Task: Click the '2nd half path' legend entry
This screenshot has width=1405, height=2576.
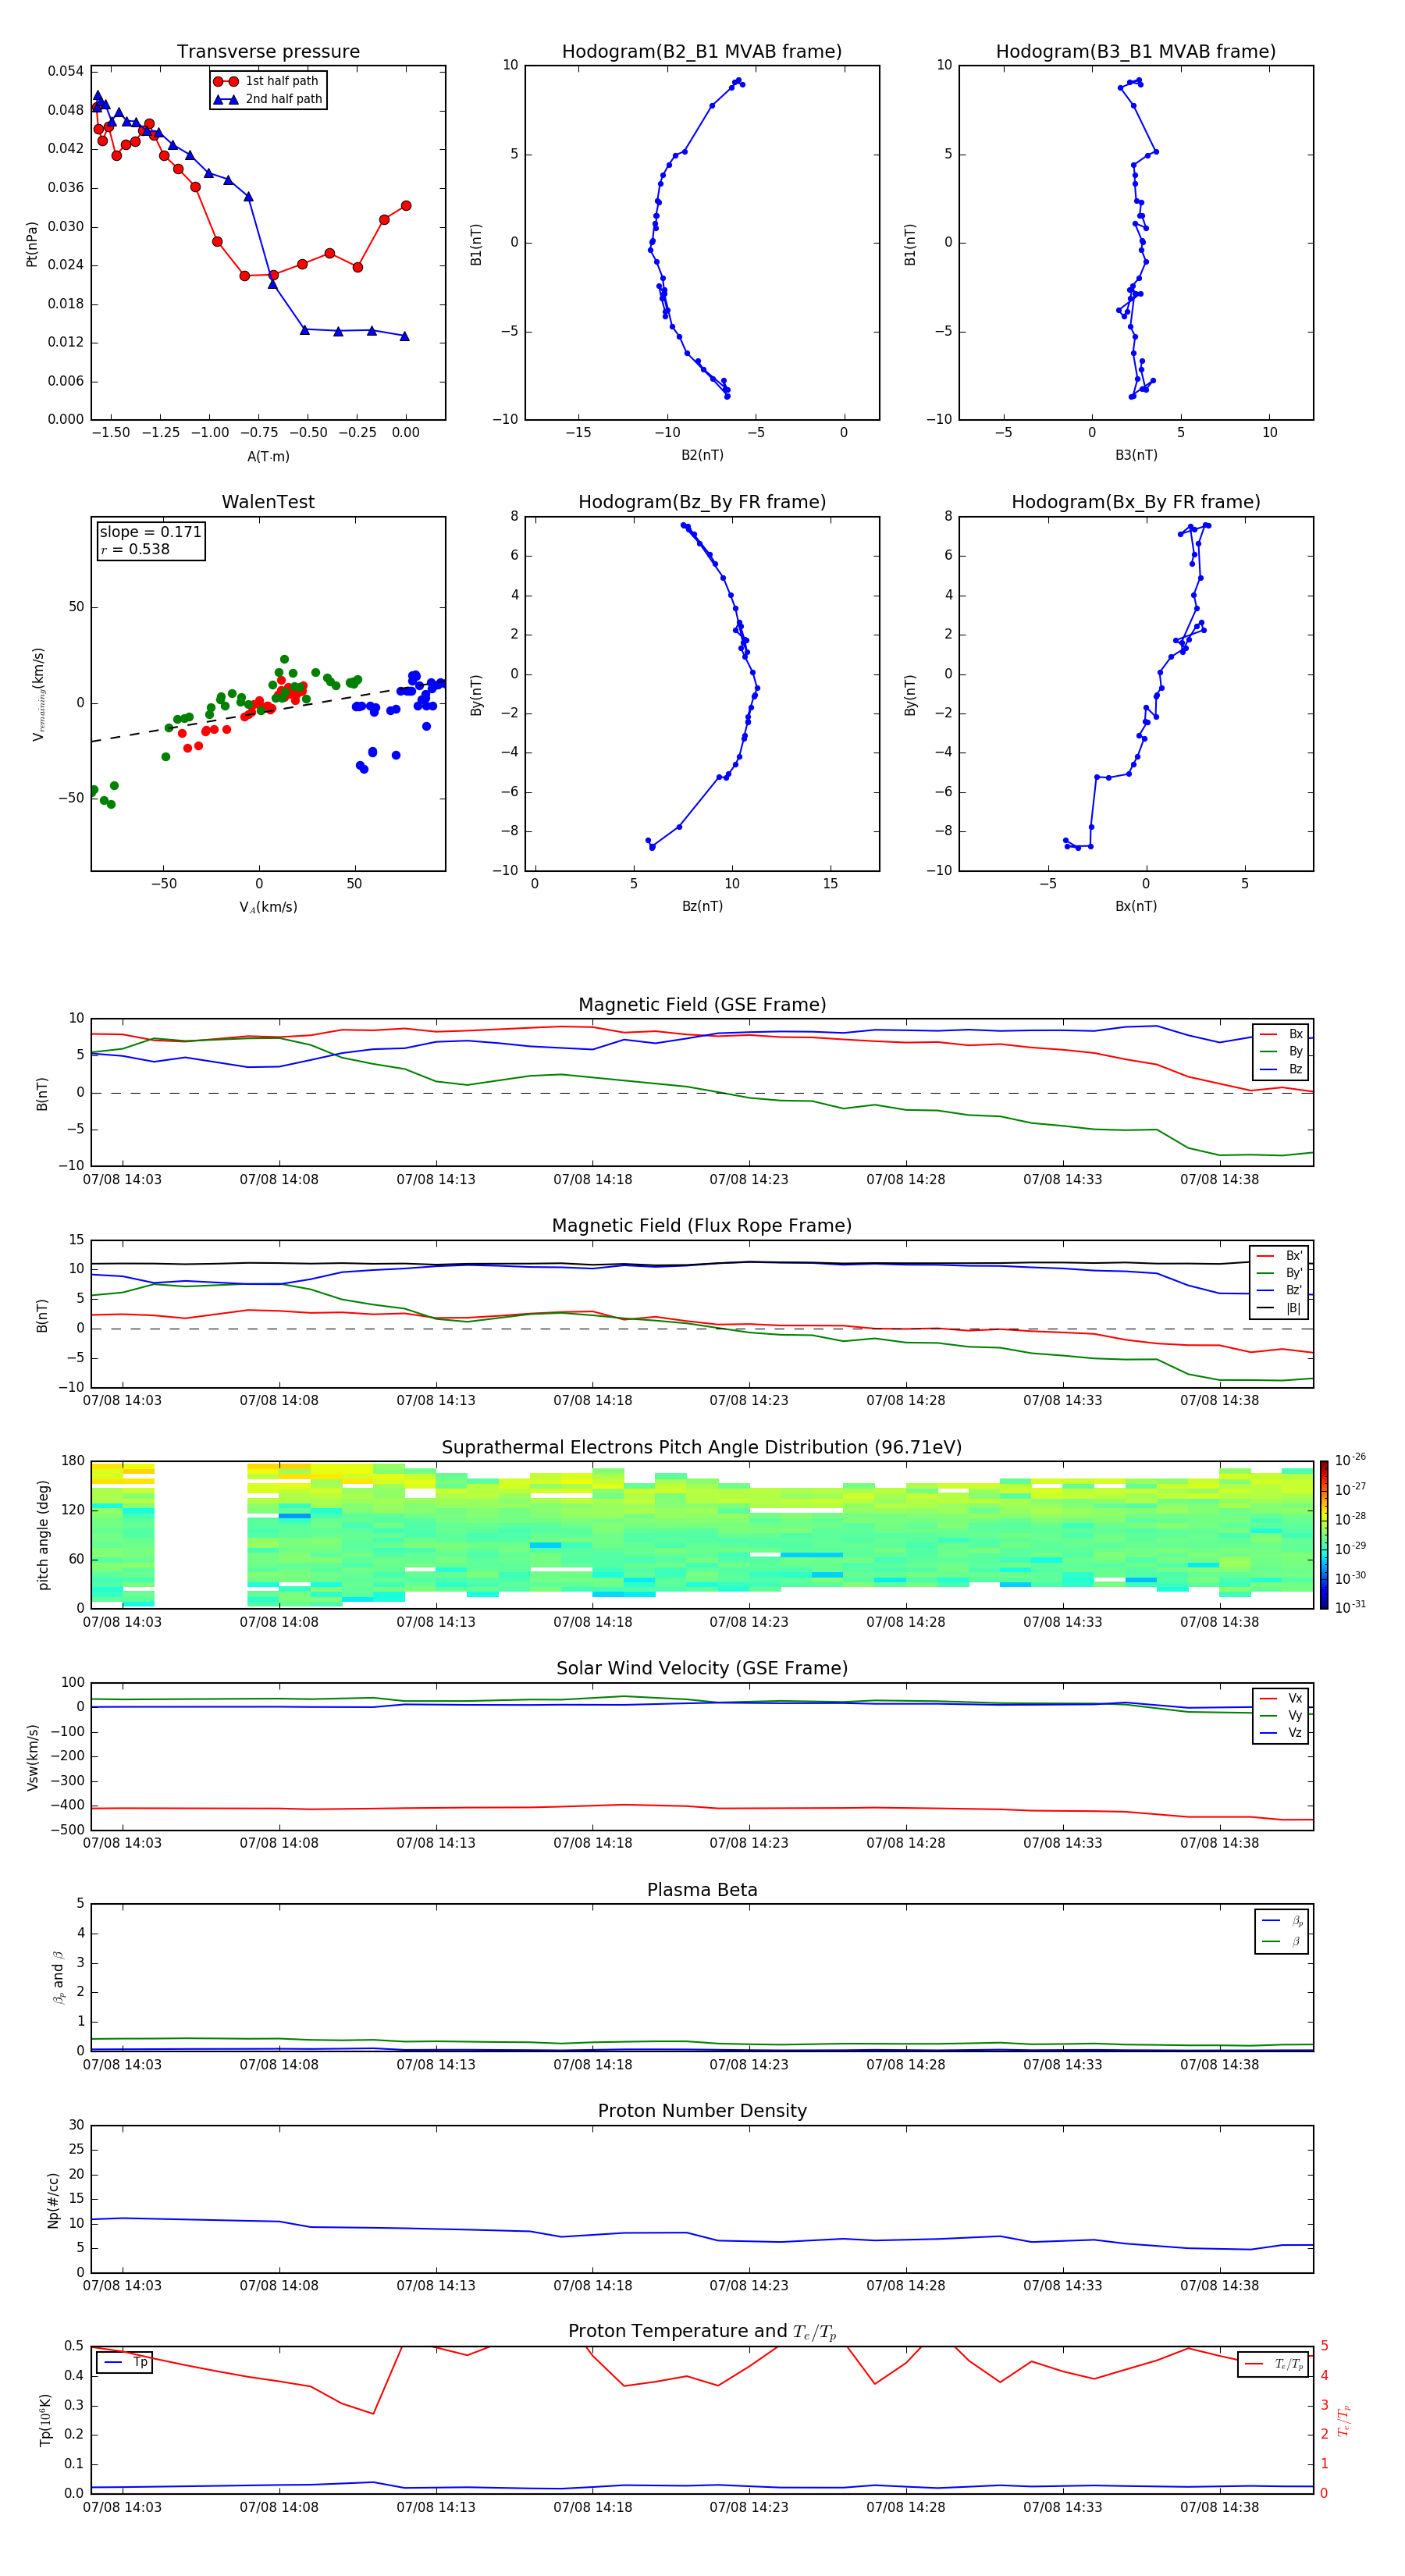Action: click(x=268, y=99)
